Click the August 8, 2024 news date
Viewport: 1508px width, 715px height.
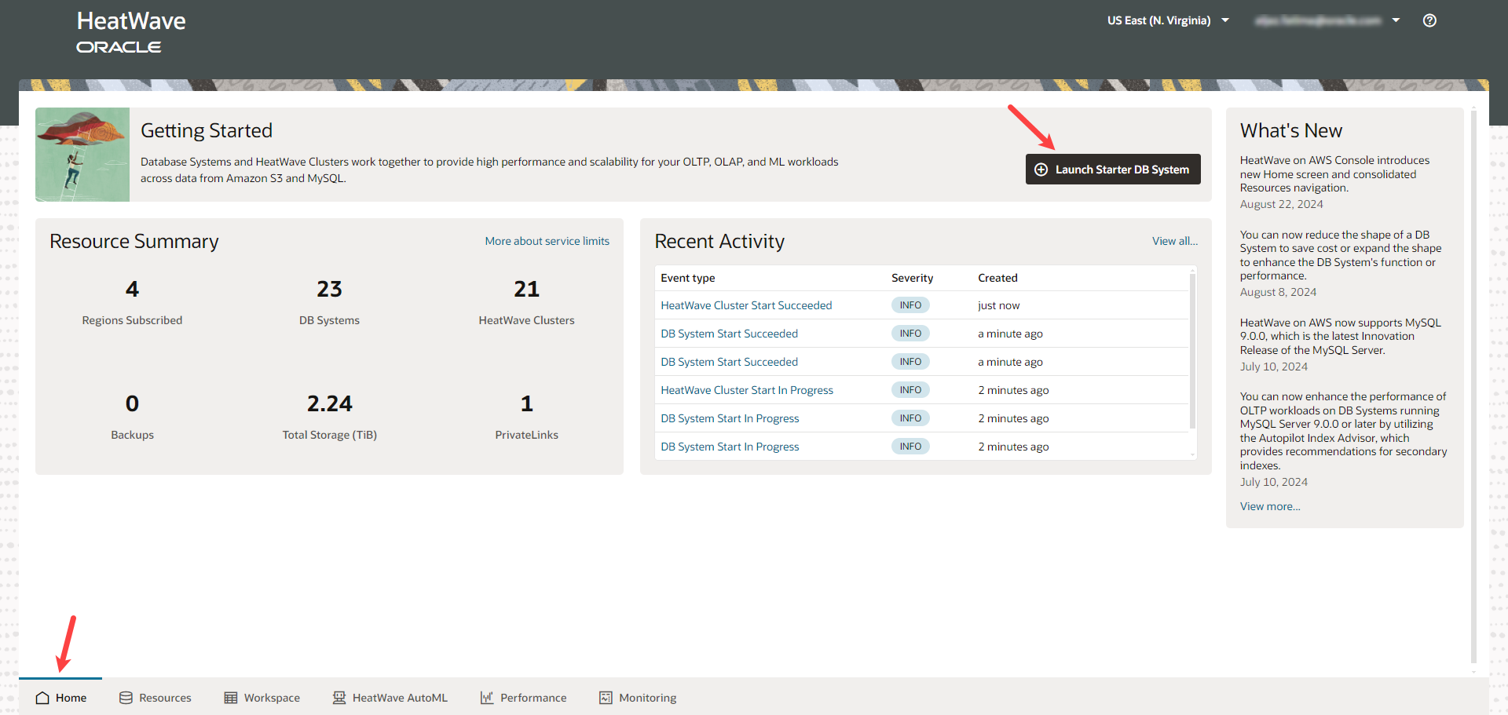click(1278, 292)
